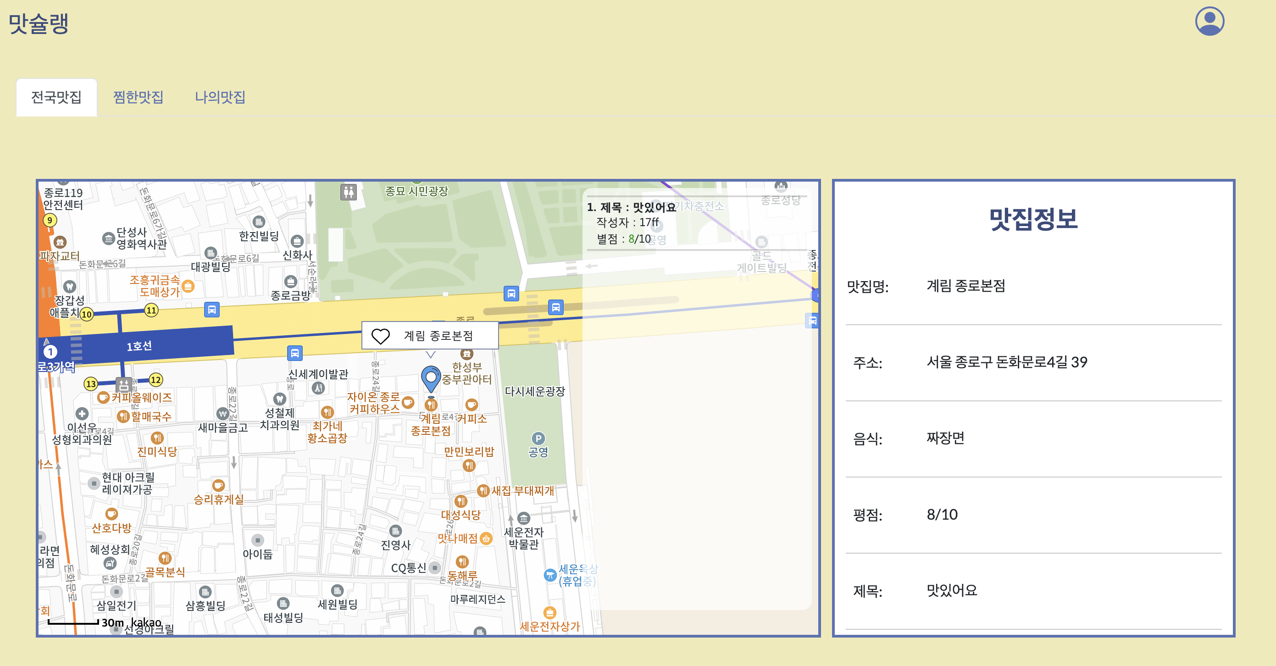Click the 커피올웨이즈 cafe icon
The width and height of the screenshot is (1276, 666).
click(103, 397)
